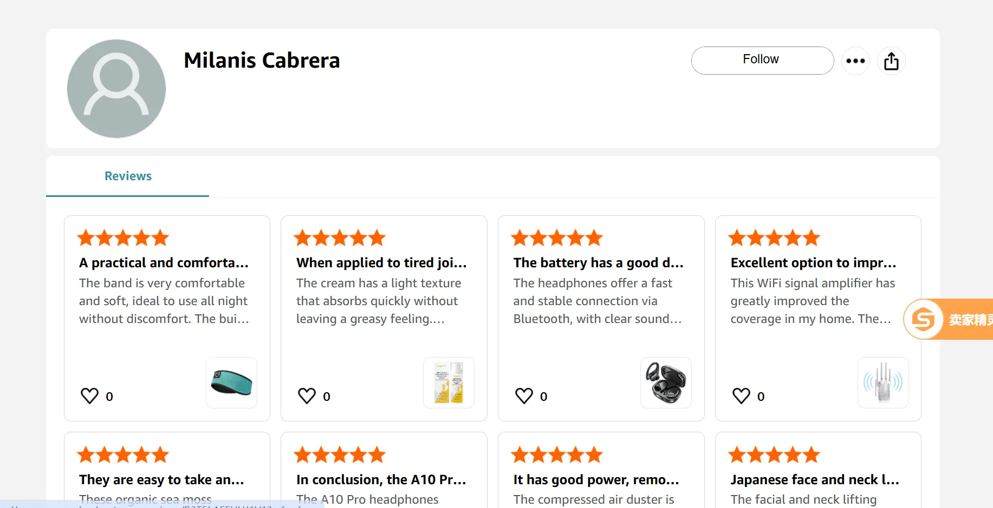Open 'In conclusion, the A10 Pr...' review

(381, 480)
